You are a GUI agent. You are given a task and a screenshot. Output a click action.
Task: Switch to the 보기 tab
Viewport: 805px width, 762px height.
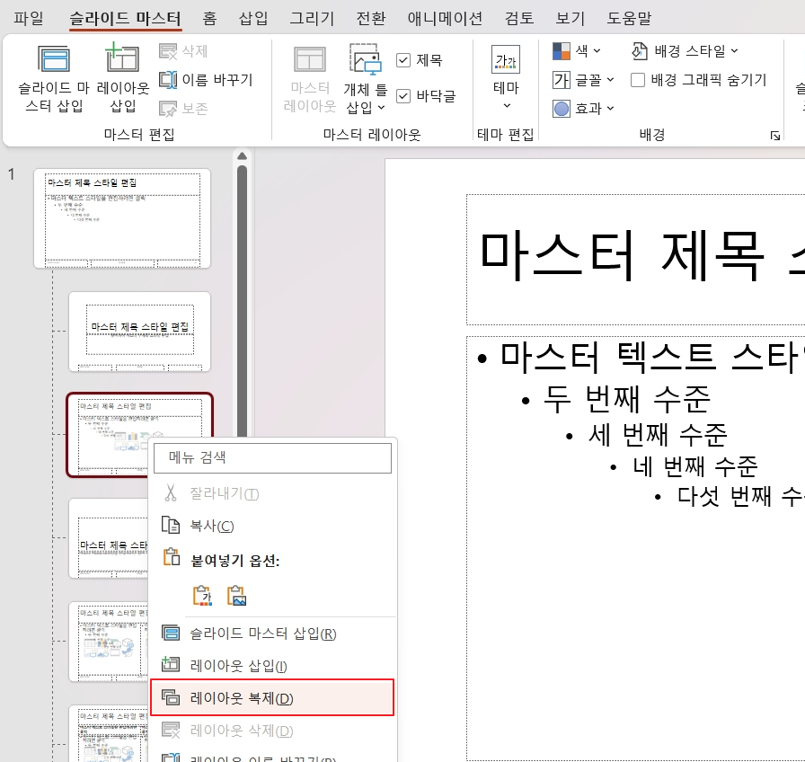[571, 19]
